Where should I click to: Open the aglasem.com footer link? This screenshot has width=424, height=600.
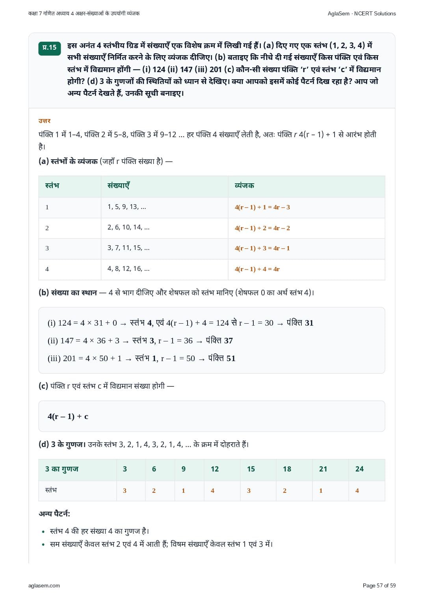pos(44,585)
